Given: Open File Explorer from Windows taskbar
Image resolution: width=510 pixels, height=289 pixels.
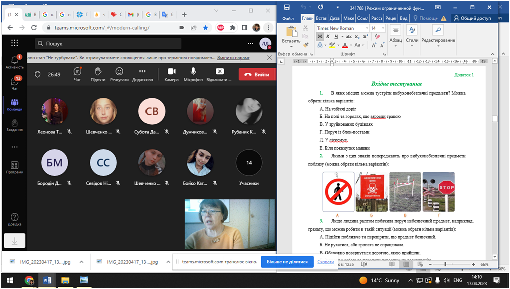Looking at the screenshot, I should point(65,280).
